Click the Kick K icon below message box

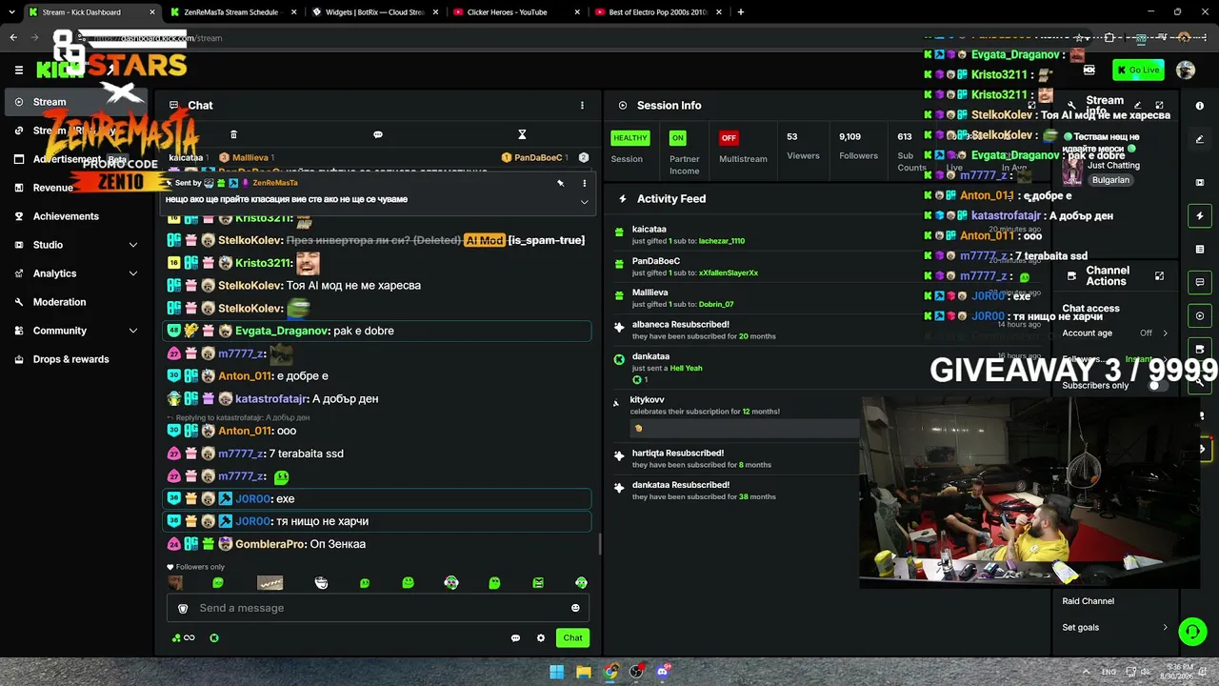pyautogui.click(x=214, y=638)
